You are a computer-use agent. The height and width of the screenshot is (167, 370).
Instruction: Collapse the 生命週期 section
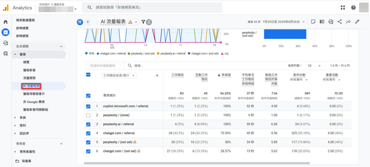(x=61, y=47)
